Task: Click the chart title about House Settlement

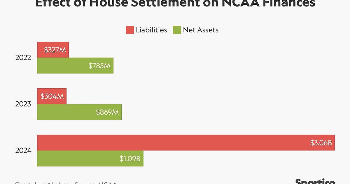Action: coord(175,4)
